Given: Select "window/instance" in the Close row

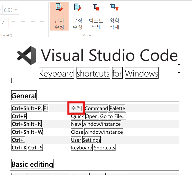Looking at the screenshot, I should point(104,132).
